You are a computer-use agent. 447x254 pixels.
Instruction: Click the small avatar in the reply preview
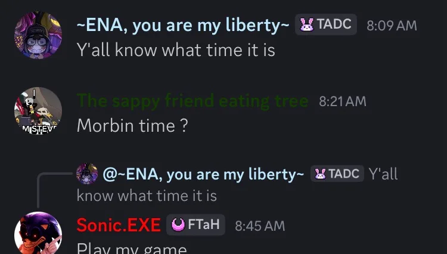click(x=87, y=174)
